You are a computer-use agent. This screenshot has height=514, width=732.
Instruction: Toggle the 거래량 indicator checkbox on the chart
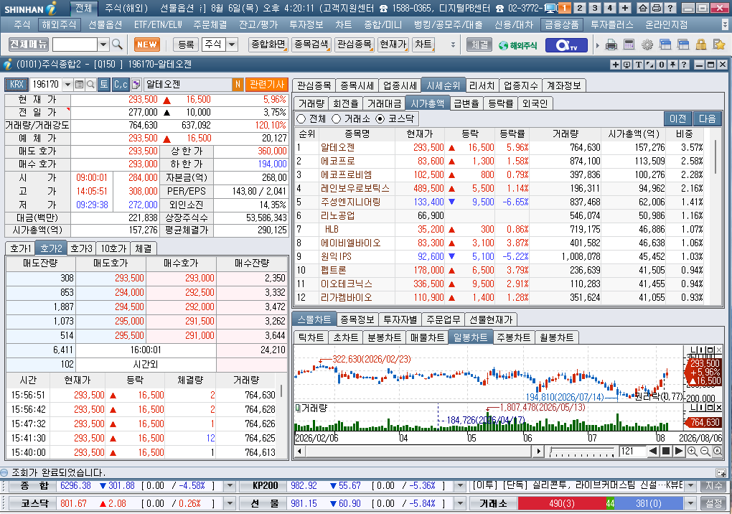(297, 408)
